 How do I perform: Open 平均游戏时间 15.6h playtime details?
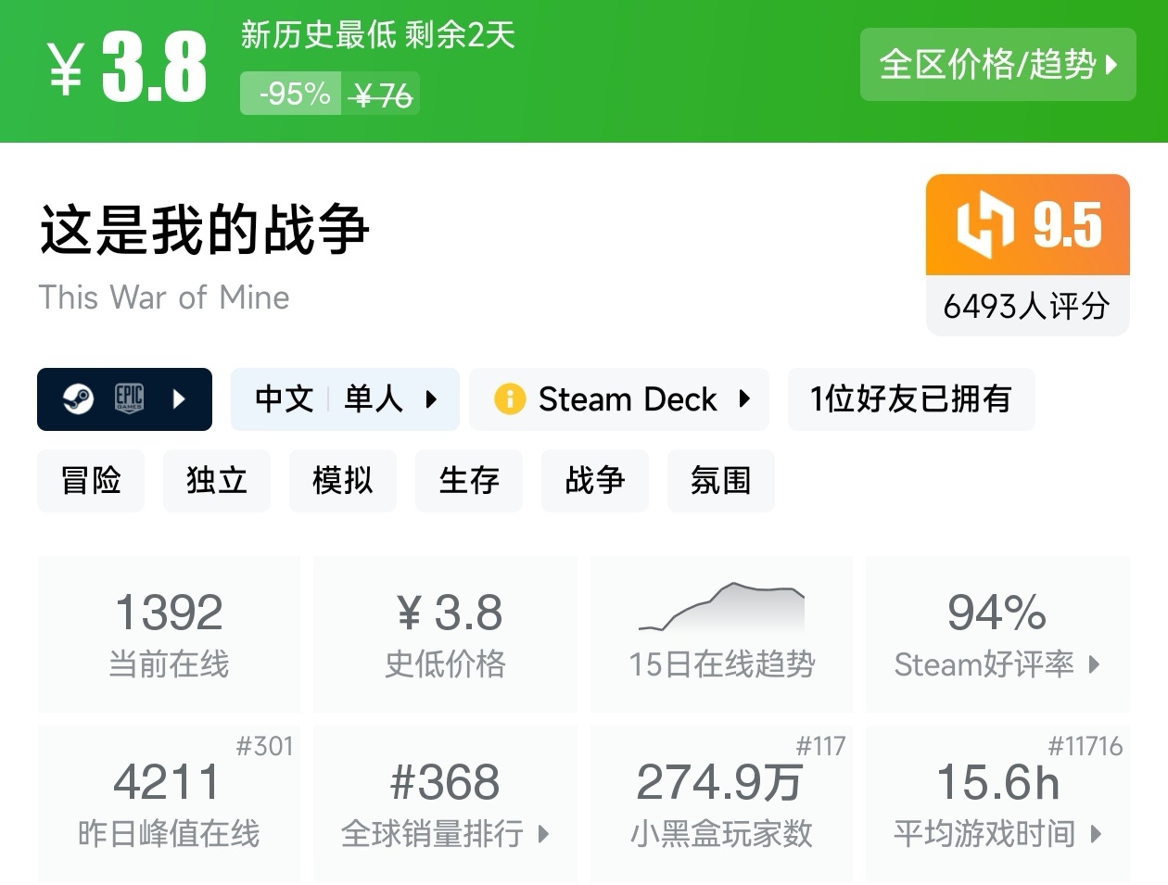[x=997, y=803]
